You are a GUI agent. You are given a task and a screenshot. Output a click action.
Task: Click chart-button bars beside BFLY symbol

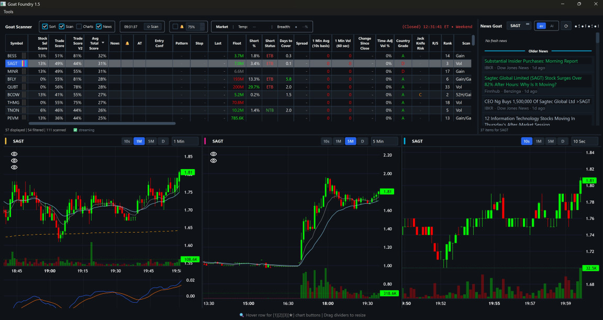tap(24, 79)
